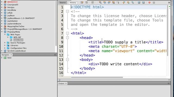The image size is (174, 97).
Task: Click the Source Packages folder icon
Action: click(x=8, y=43)
